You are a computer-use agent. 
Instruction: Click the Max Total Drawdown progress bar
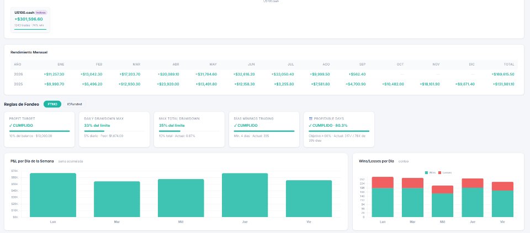189,131
